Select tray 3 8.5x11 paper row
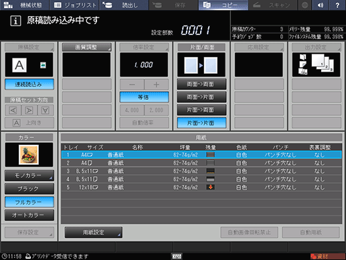 pyautogui.click(x=201, y=171)
